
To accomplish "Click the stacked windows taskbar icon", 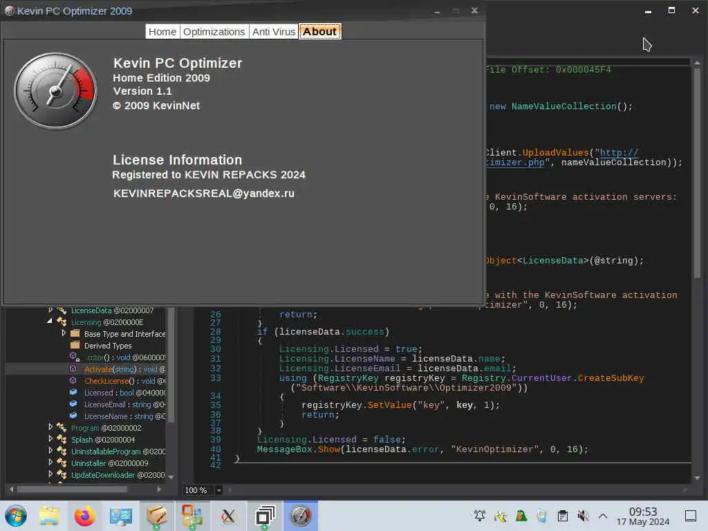I will (x=265, y=516).
